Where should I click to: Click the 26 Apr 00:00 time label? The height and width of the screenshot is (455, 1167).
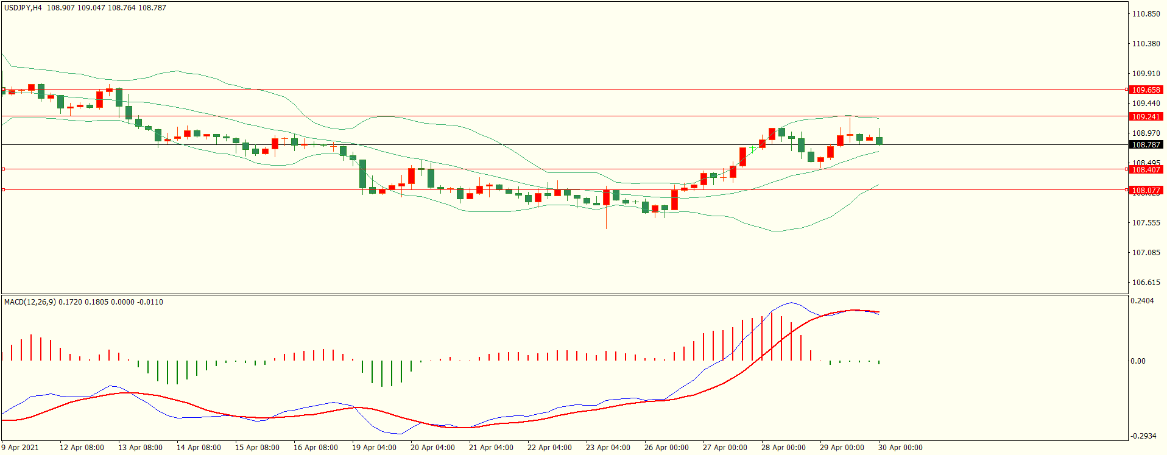[x=666, y=448]
